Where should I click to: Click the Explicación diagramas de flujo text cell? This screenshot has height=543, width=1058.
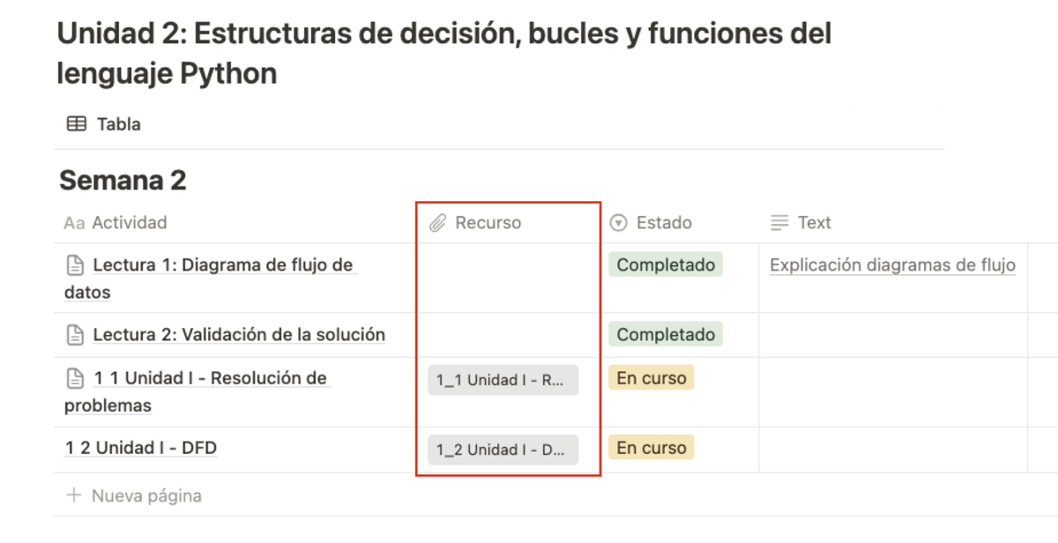click(x=892, y=265)
